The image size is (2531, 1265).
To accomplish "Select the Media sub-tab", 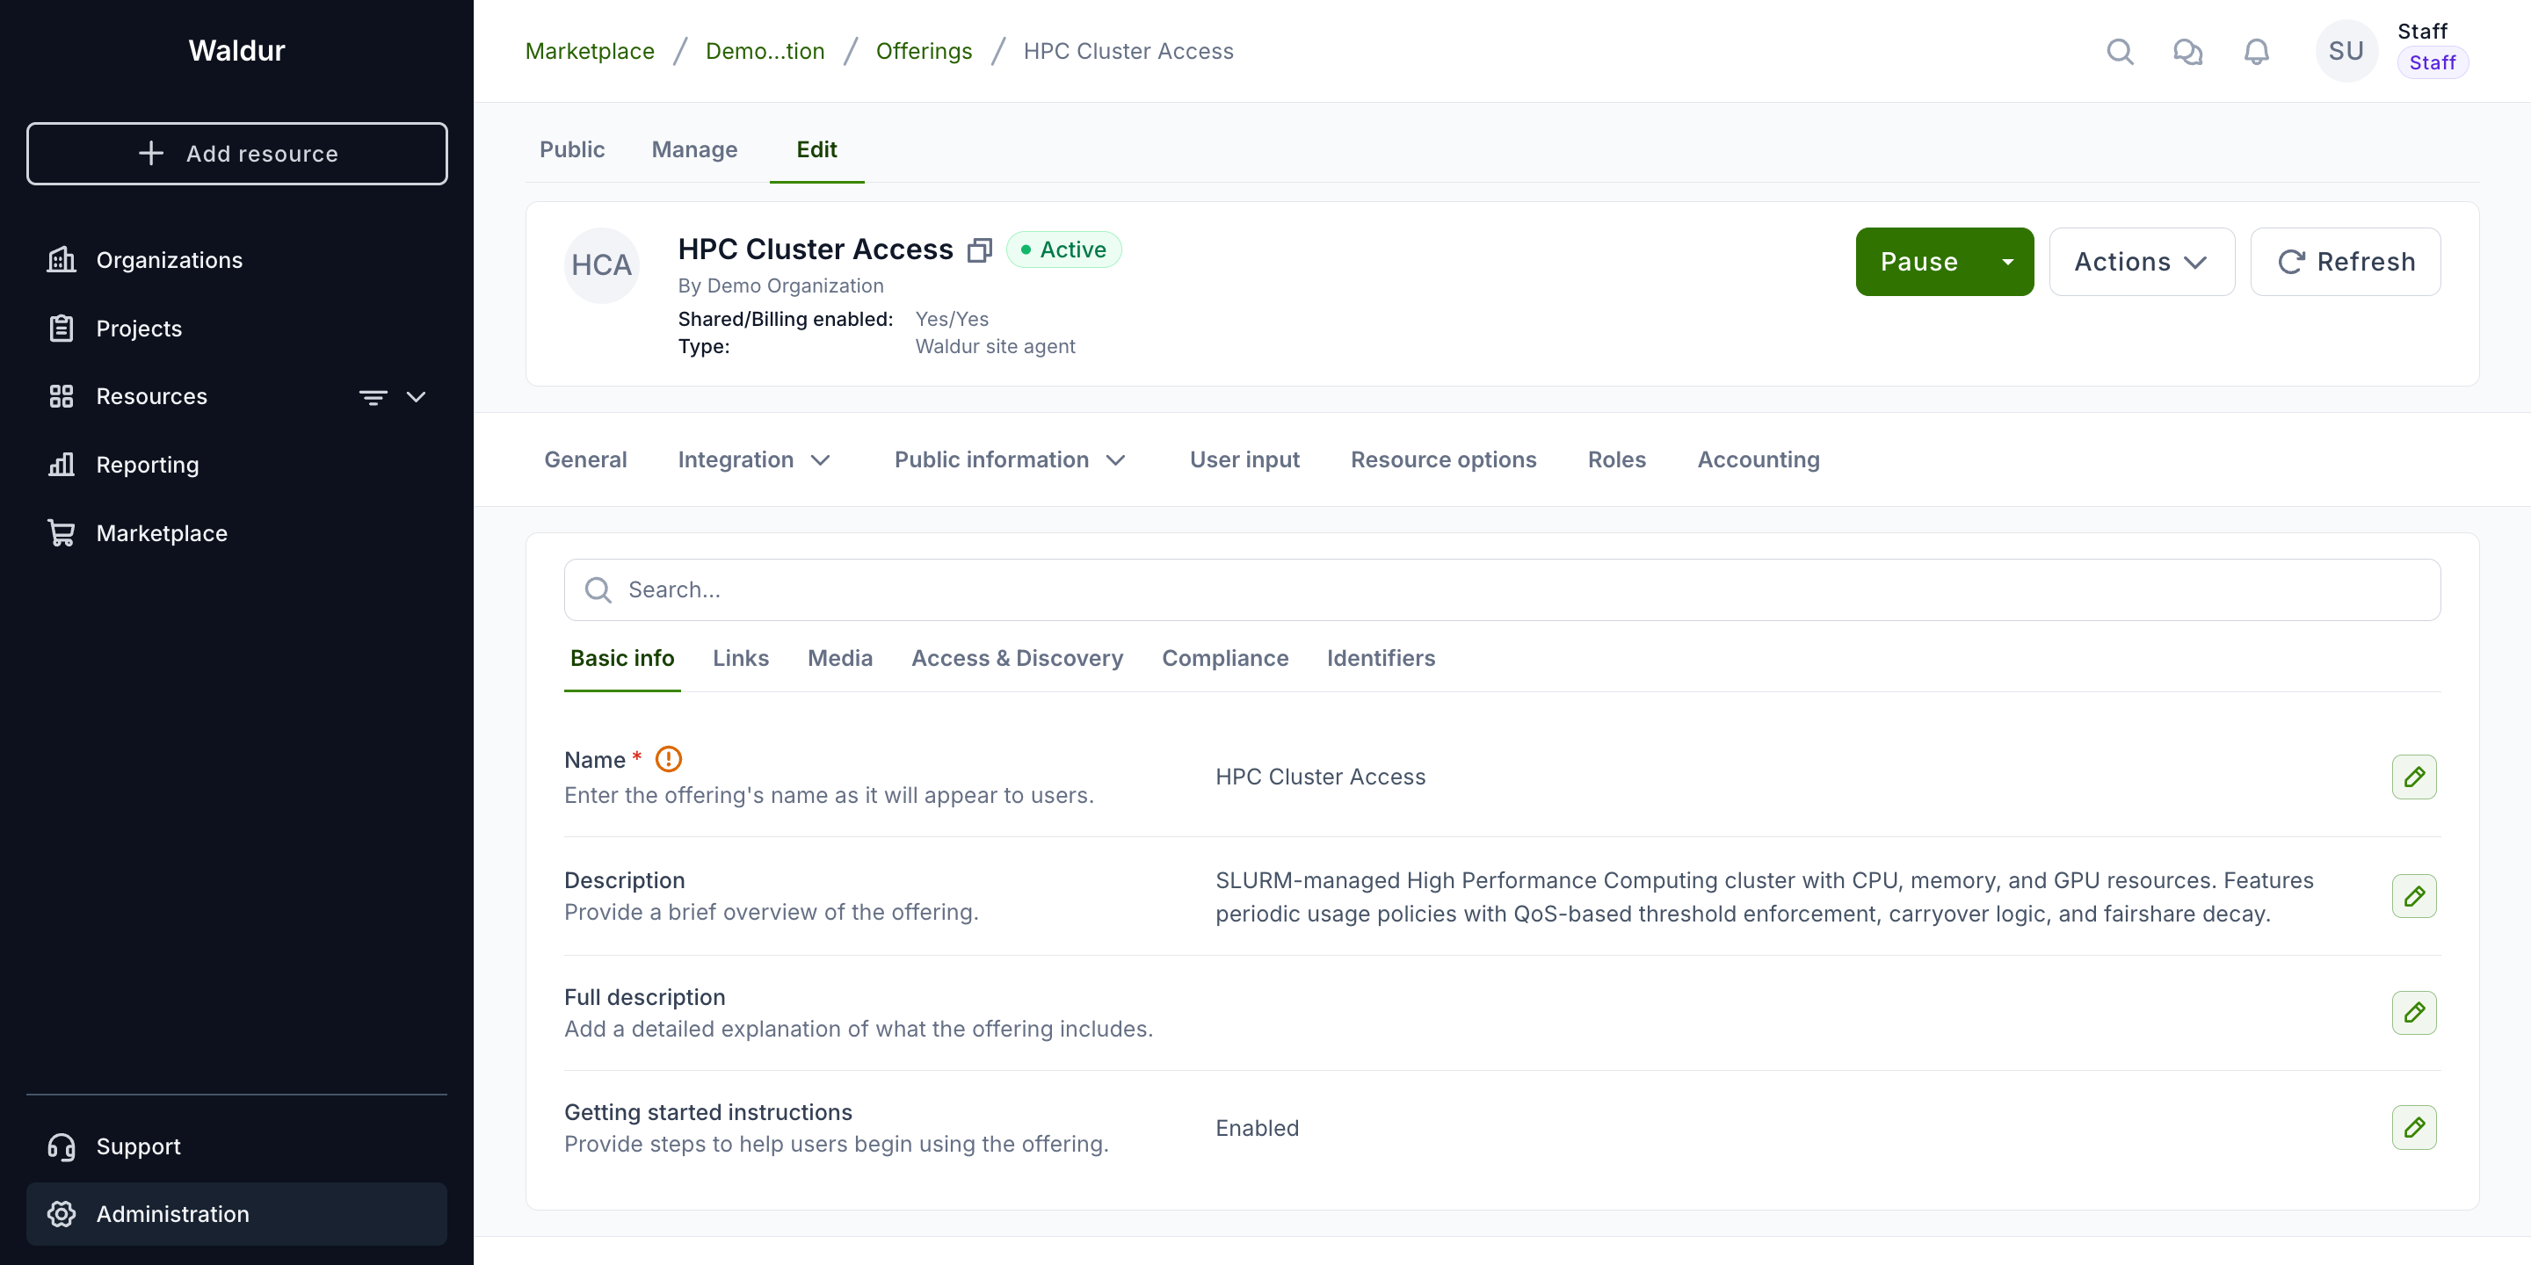I will pos(840,658).
